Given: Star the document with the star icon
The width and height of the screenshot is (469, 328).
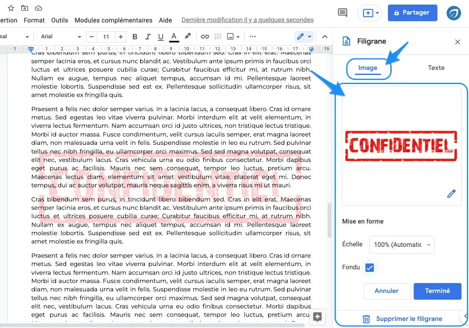Looking at the screenshot, I should [11, 8].
